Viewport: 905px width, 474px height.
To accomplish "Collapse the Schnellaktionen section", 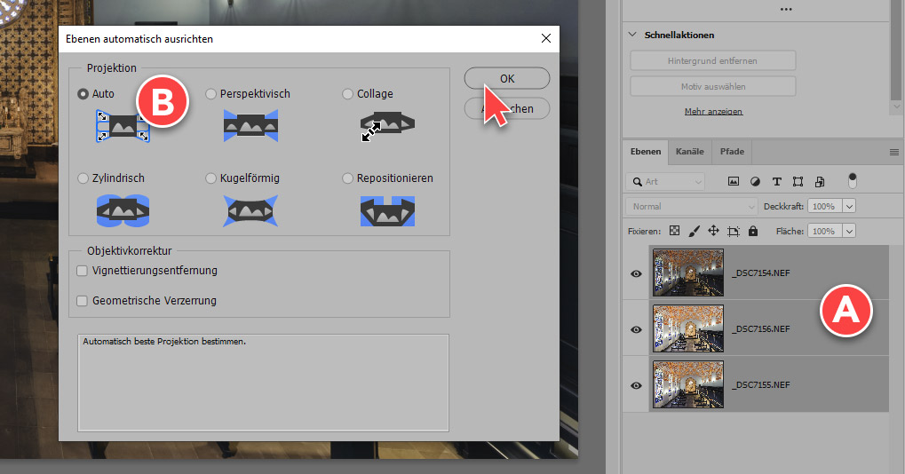I will 632,36.
